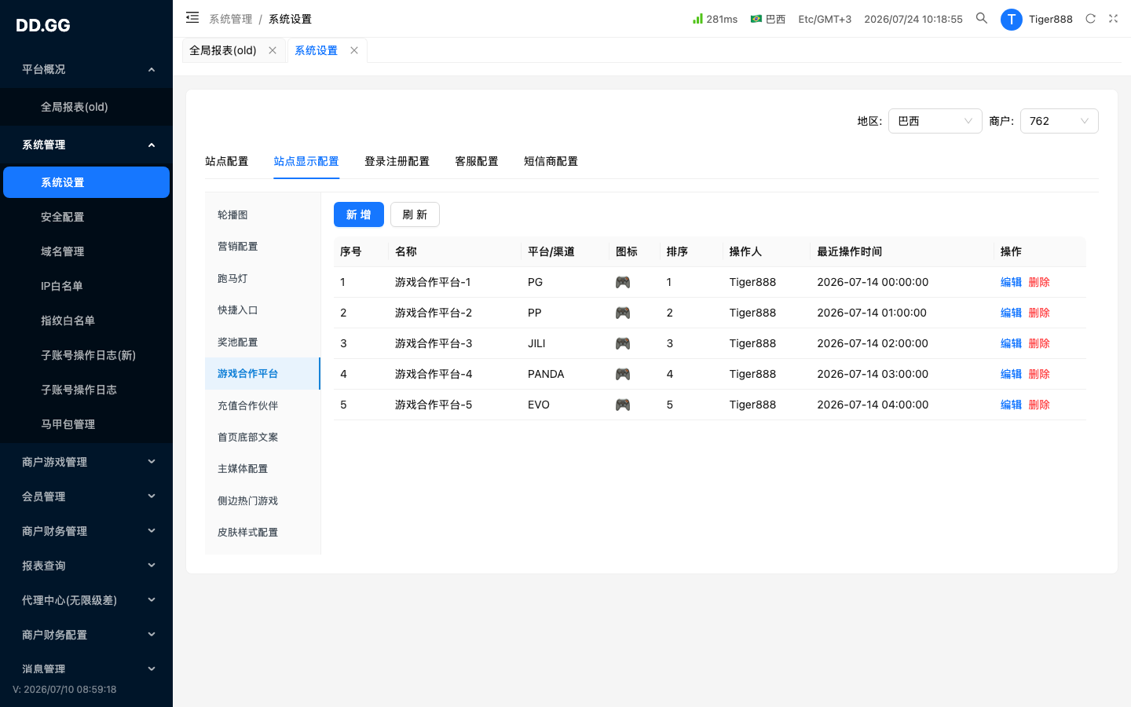Edit 游戏合作平台-4 row
The height and width of the screenshot is (707, 1131).
1011,374
